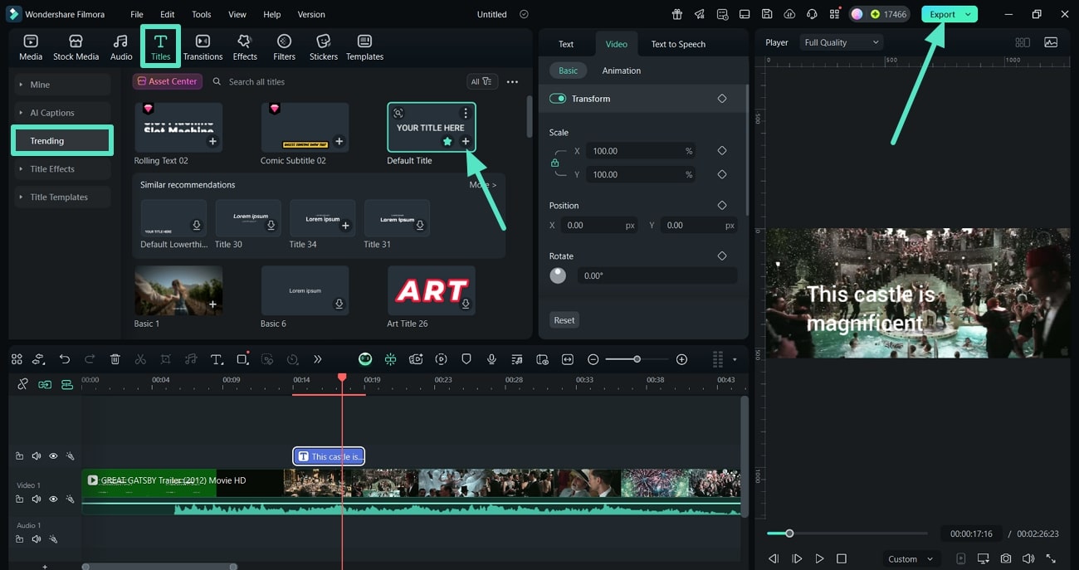Open support headset icon

pos(812,14)
